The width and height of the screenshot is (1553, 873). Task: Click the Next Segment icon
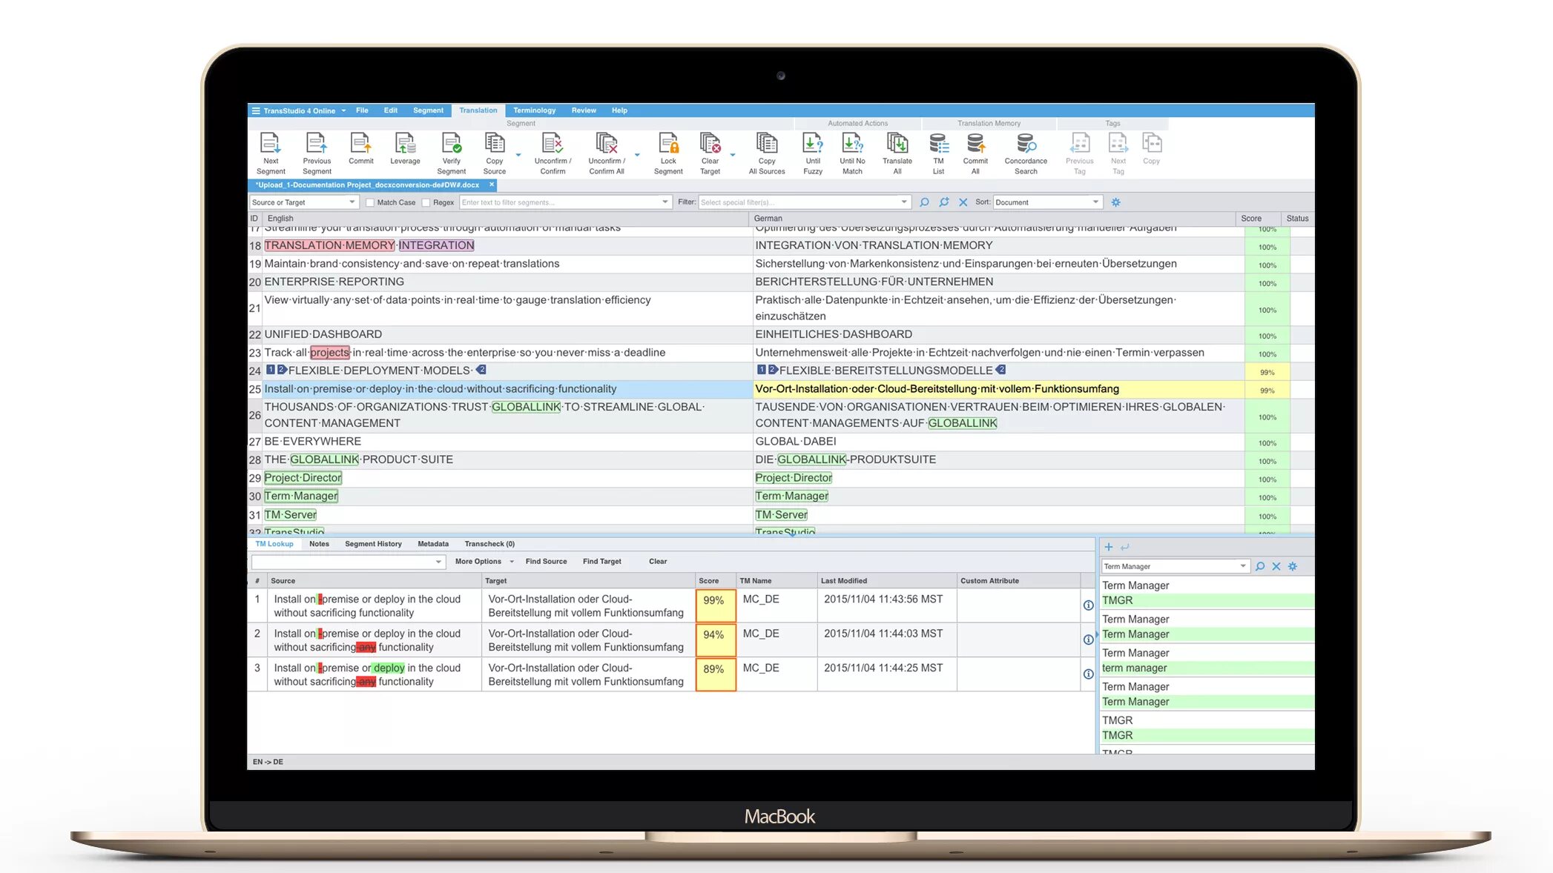[x=271, y=145]
